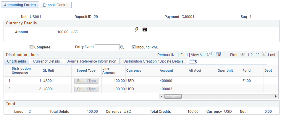Screen dimensions: 281x116
Task: Click the Fund column header
Action: [x=246, y=70]
